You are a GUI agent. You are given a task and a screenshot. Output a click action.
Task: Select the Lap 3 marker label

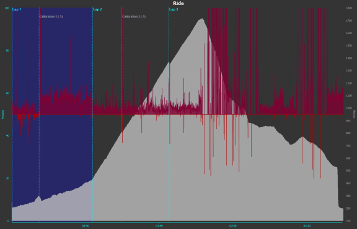[x=174, y=9]
